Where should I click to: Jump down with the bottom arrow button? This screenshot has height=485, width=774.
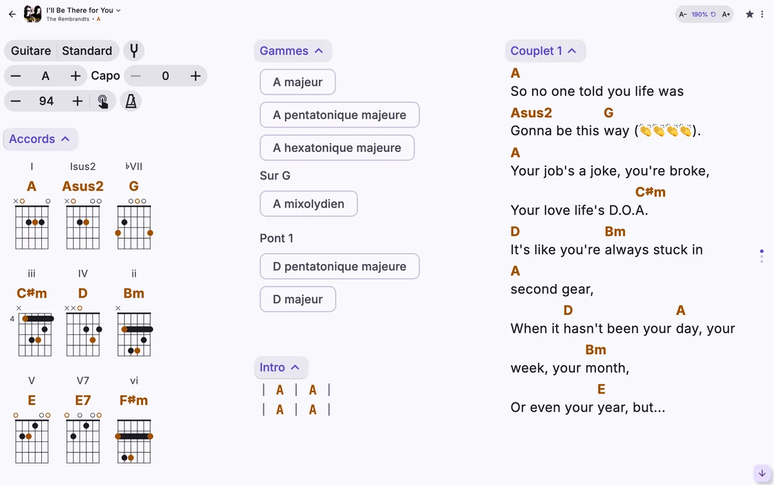pos(762,473)
